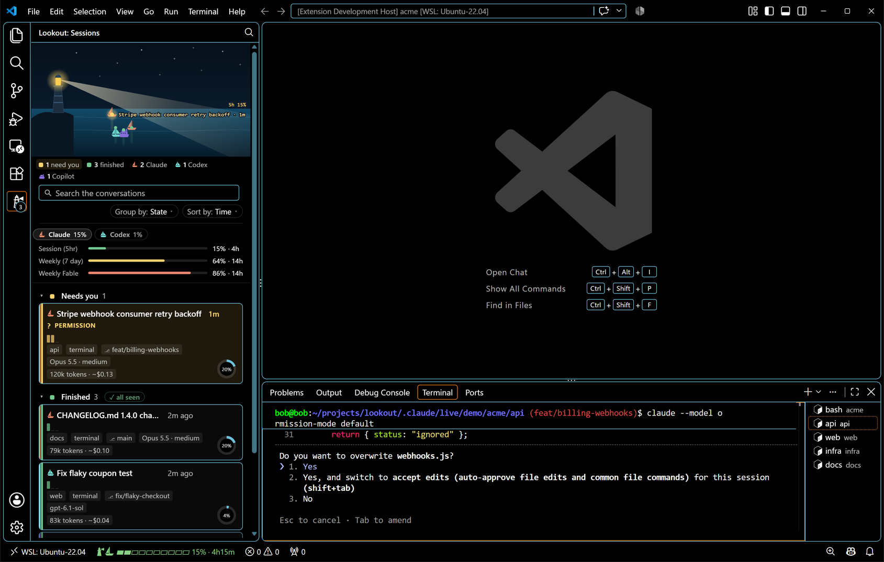Open Run and Debug view
This screenshot has width=884, height=562.
coord(17,119)
